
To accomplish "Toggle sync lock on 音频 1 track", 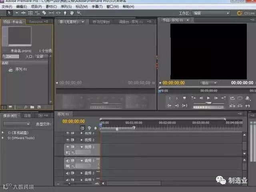I will pyautogui.click(x=72, y=160).
